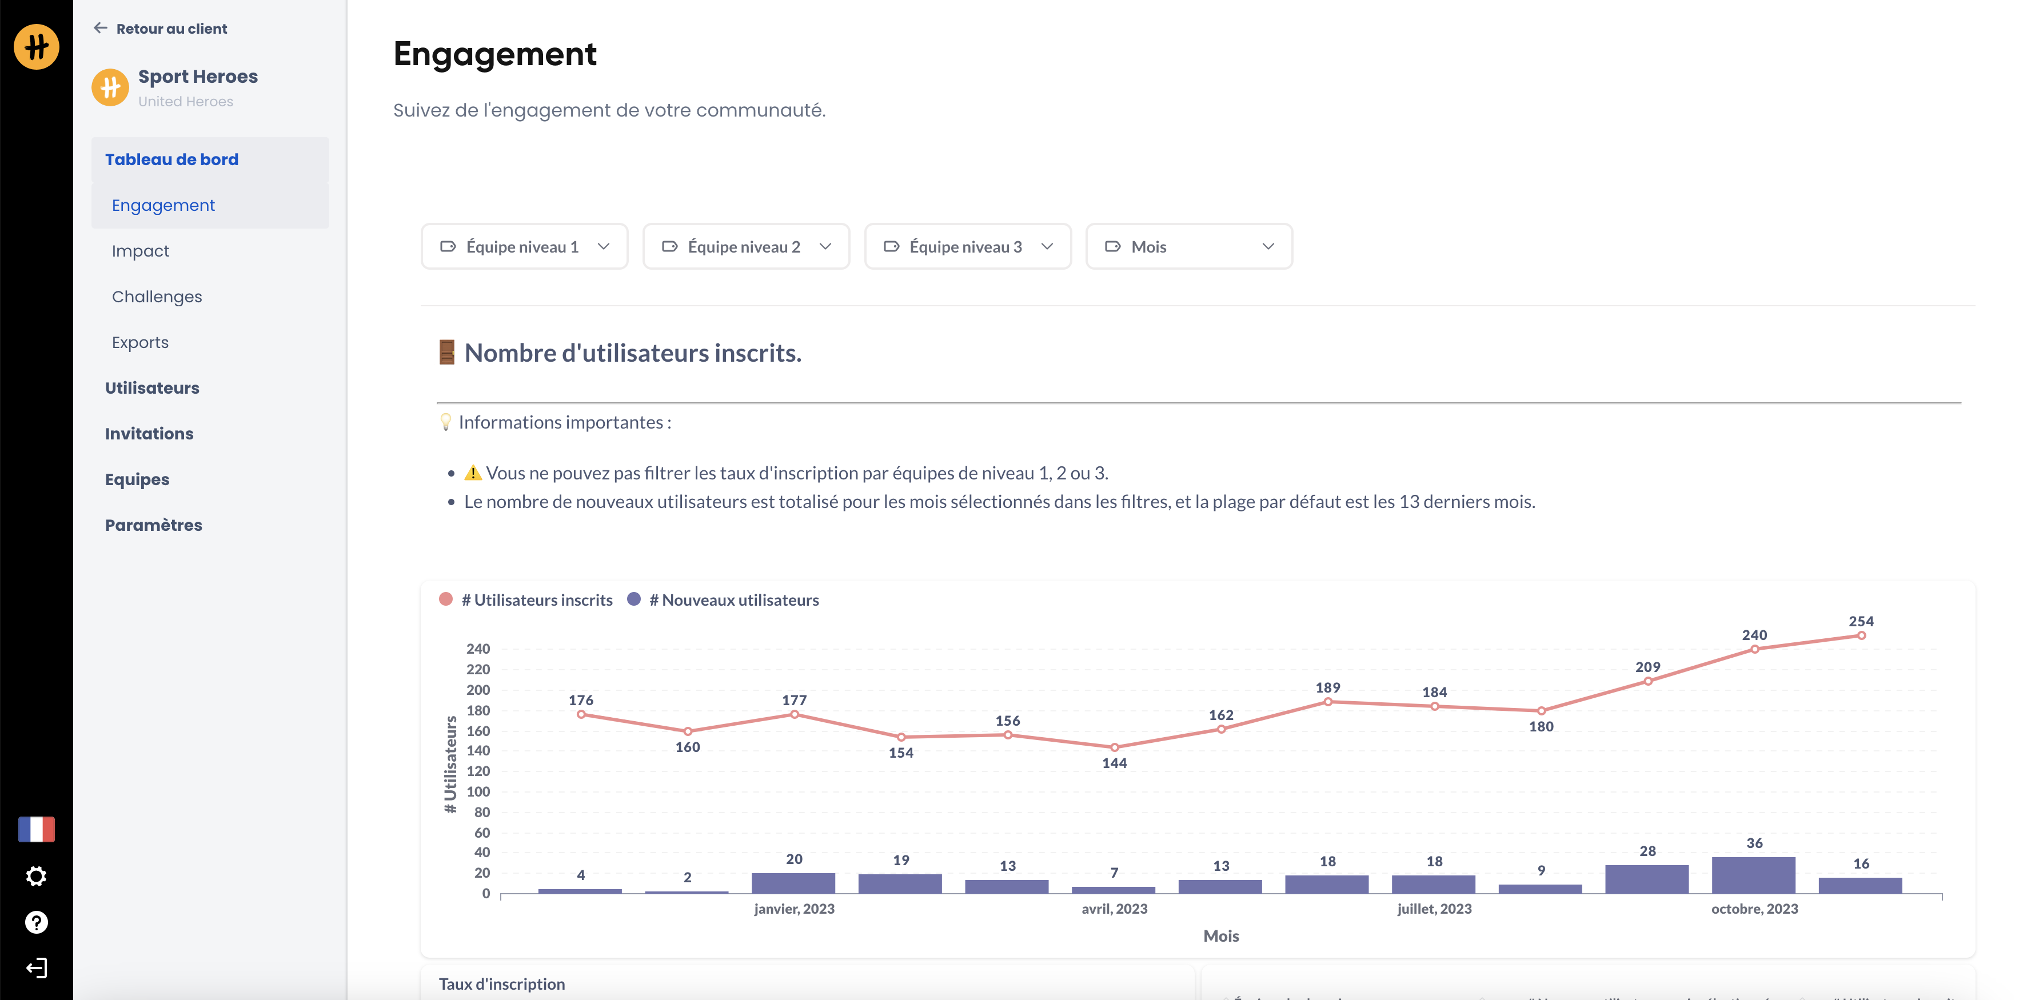The image size is (2035, 1000).
Task: Click the logout icon in left rail
Action: tap(37, 967)
